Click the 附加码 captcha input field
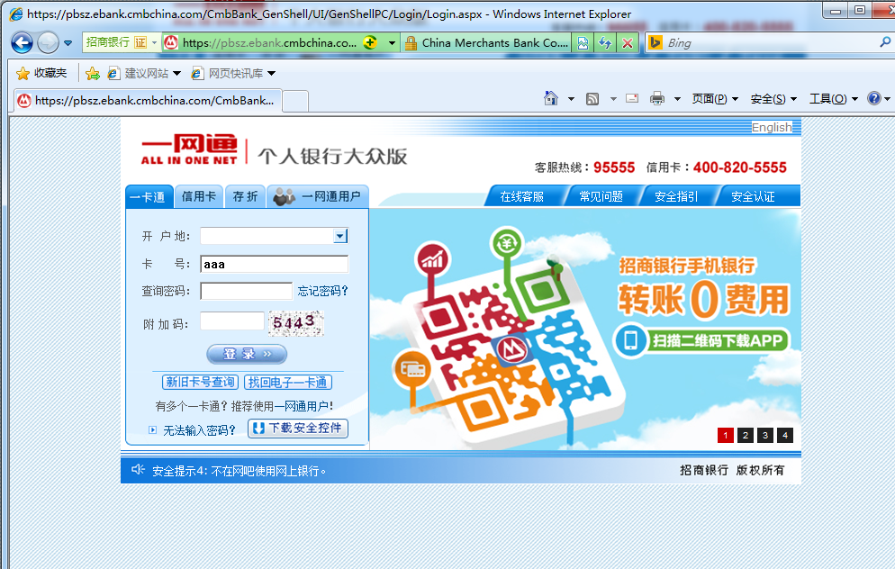The image size is (895, 569). (232, 321)
